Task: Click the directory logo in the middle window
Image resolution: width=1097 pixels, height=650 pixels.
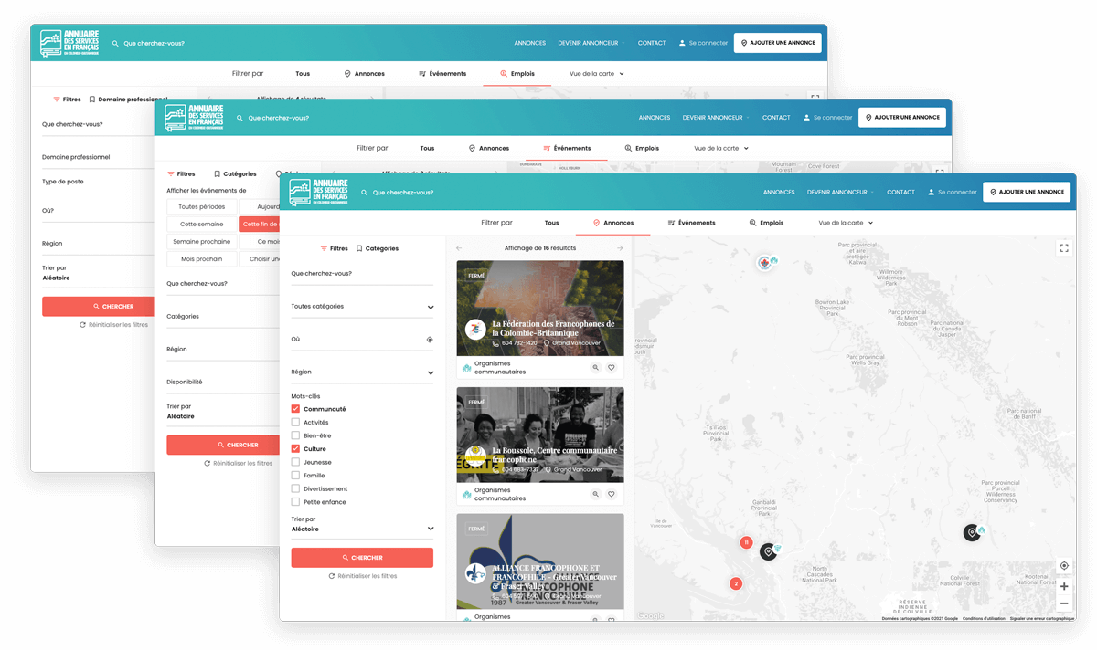Action: pyautogui.click(x=195, y=117)
